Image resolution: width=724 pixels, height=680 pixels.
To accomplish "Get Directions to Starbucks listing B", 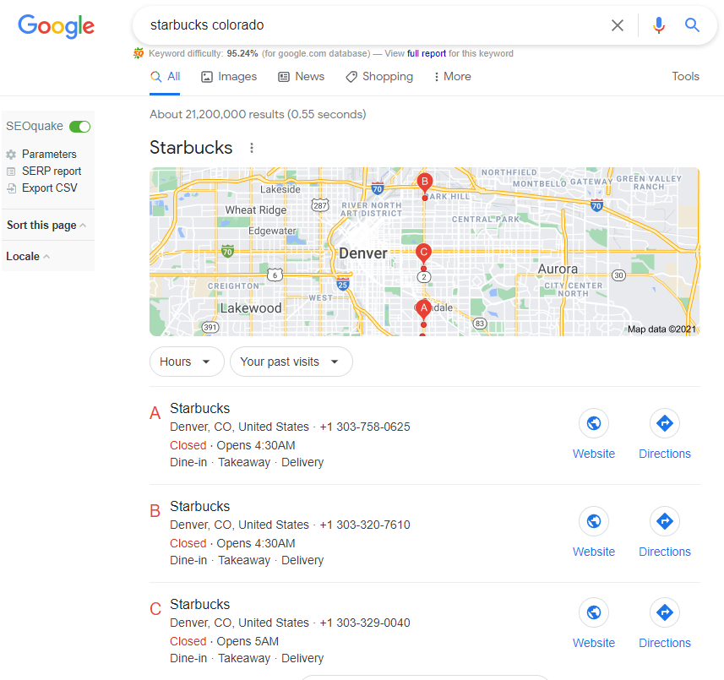I will pos(664,532).
